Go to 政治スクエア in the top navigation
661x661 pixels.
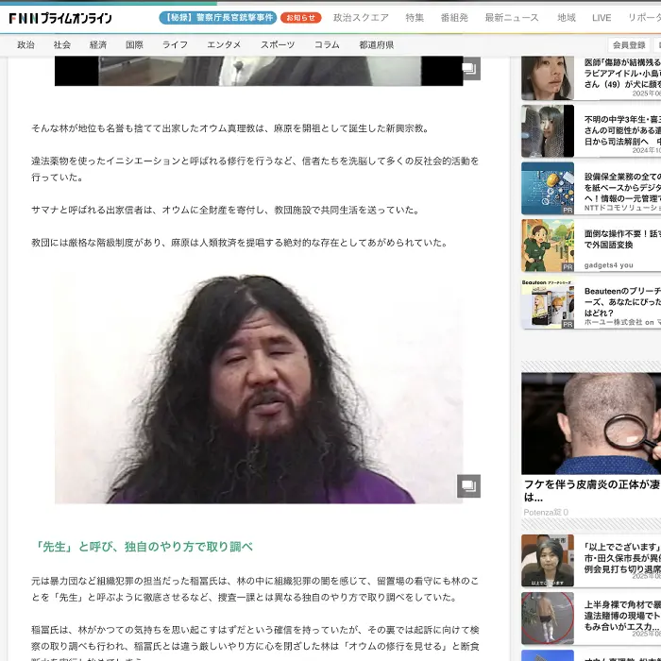(361, 18)
